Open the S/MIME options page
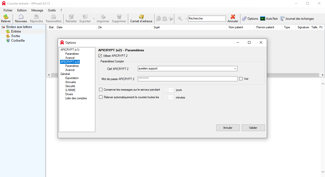325x177 pixels. pos(70,90)
